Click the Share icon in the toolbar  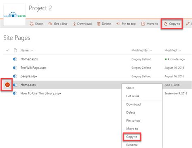point(32,24)
